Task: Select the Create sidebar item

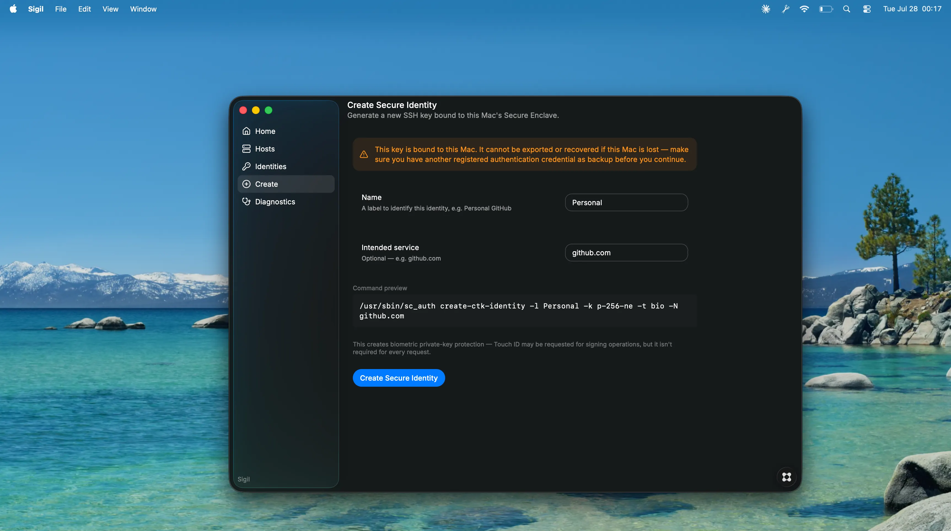Action: (x=286, y=184)
